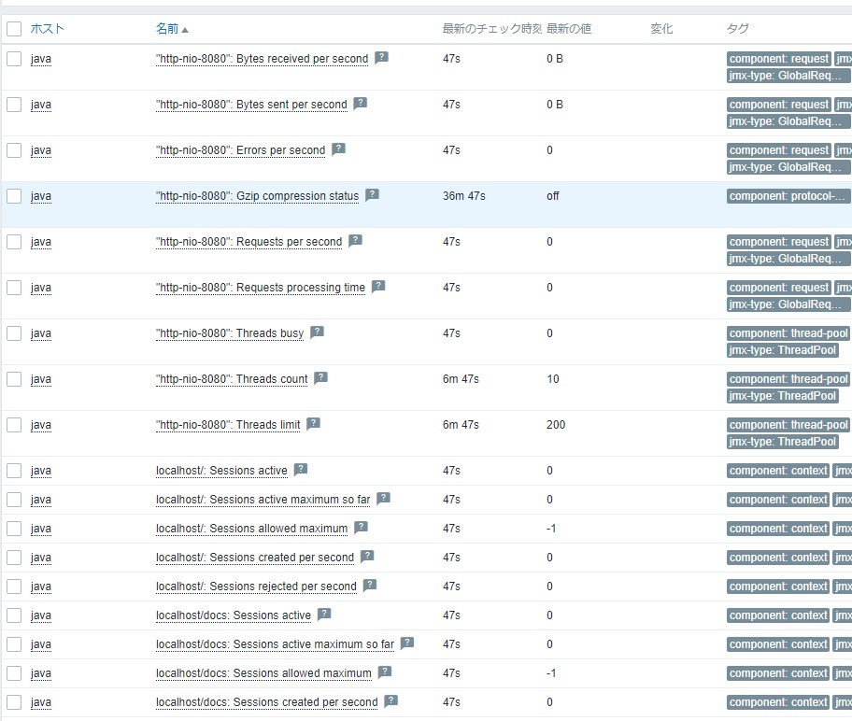Viewport: 852px width, 721px height.
Task: Check the Bytes sent per second row
Action: (14, 105)
